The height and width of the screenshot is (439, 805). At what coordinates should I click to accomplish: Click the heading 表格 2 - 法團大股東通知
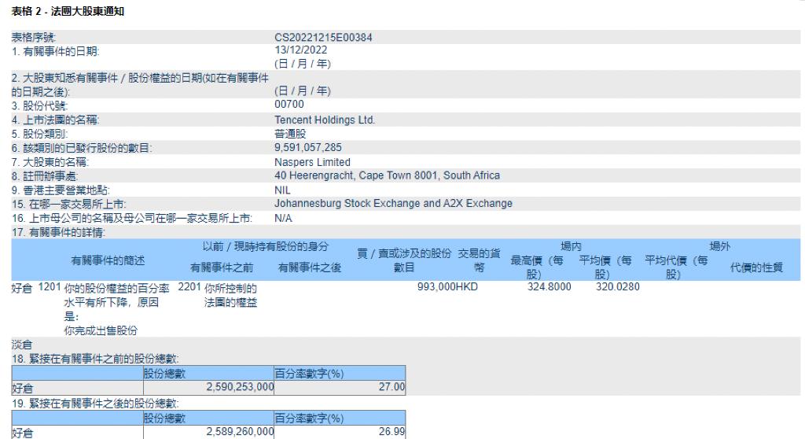(68, 11)
